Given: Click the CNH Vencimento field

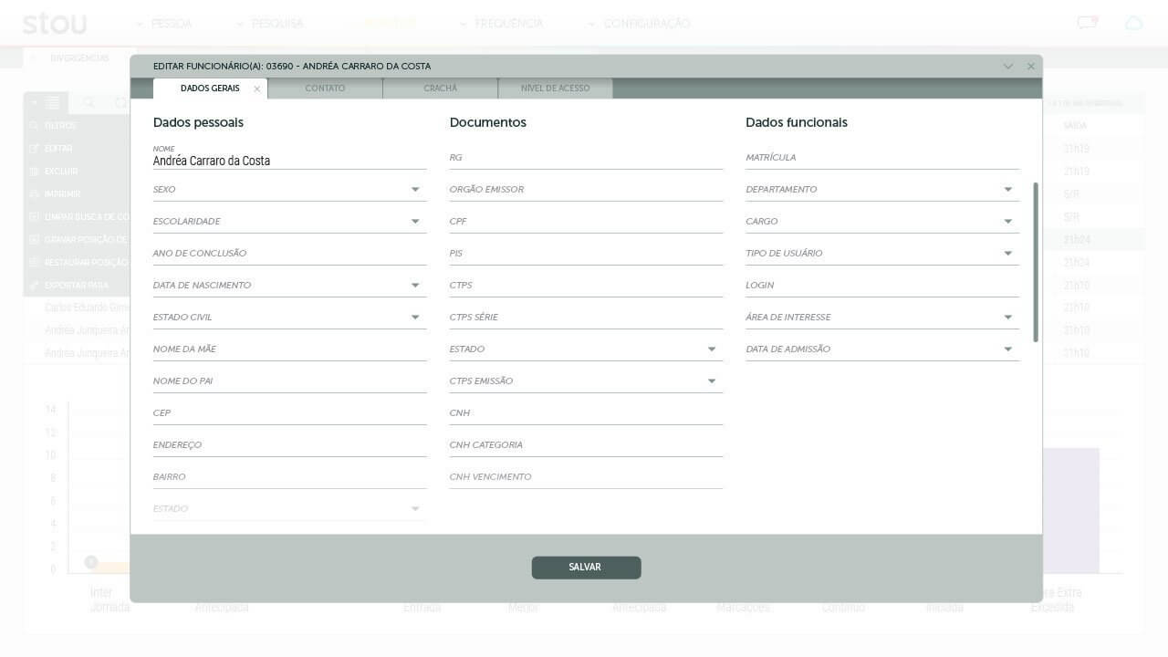Looking at the screenshot, I should (x=586, y=477).
